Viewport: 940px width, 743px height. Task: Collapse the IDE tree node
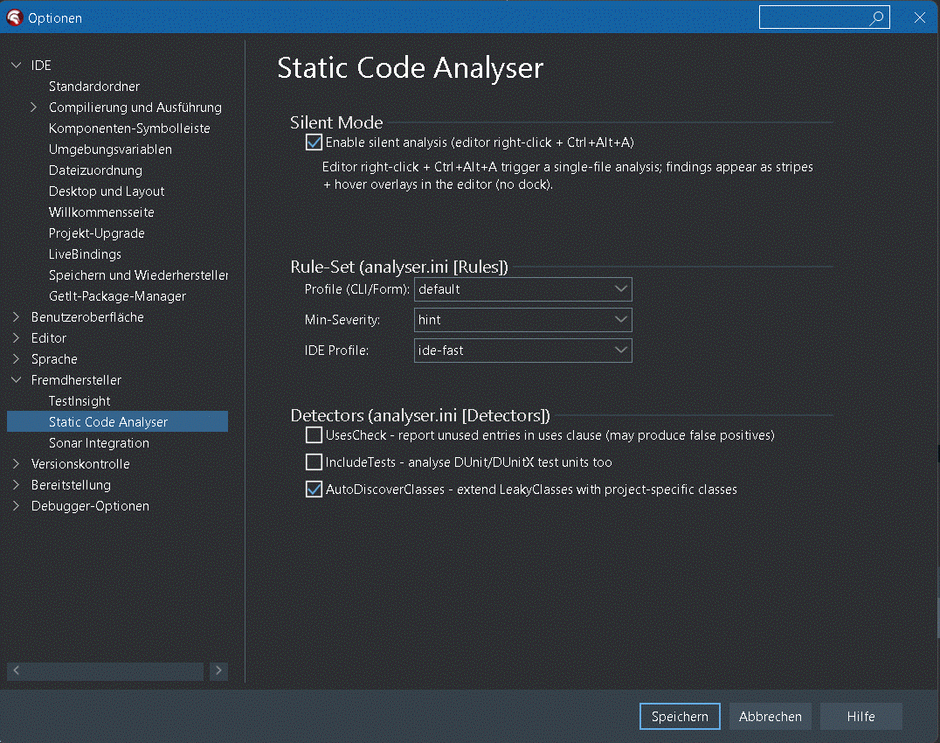17,65
